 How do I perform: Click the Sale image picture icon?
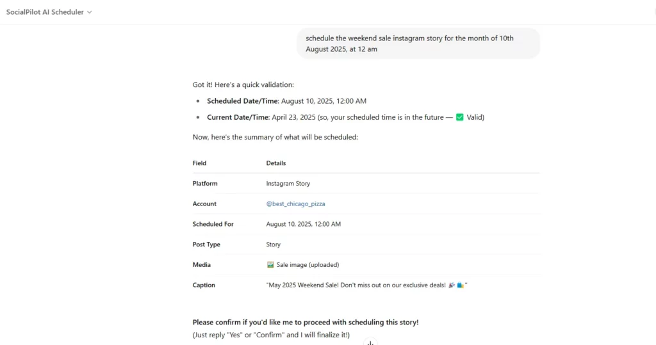tap(270, 264)
